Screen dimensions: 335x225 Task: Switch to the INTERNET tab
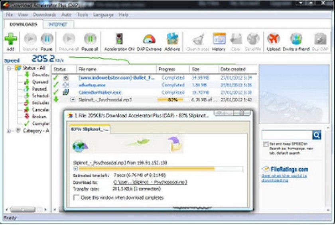tap(58, 24)
